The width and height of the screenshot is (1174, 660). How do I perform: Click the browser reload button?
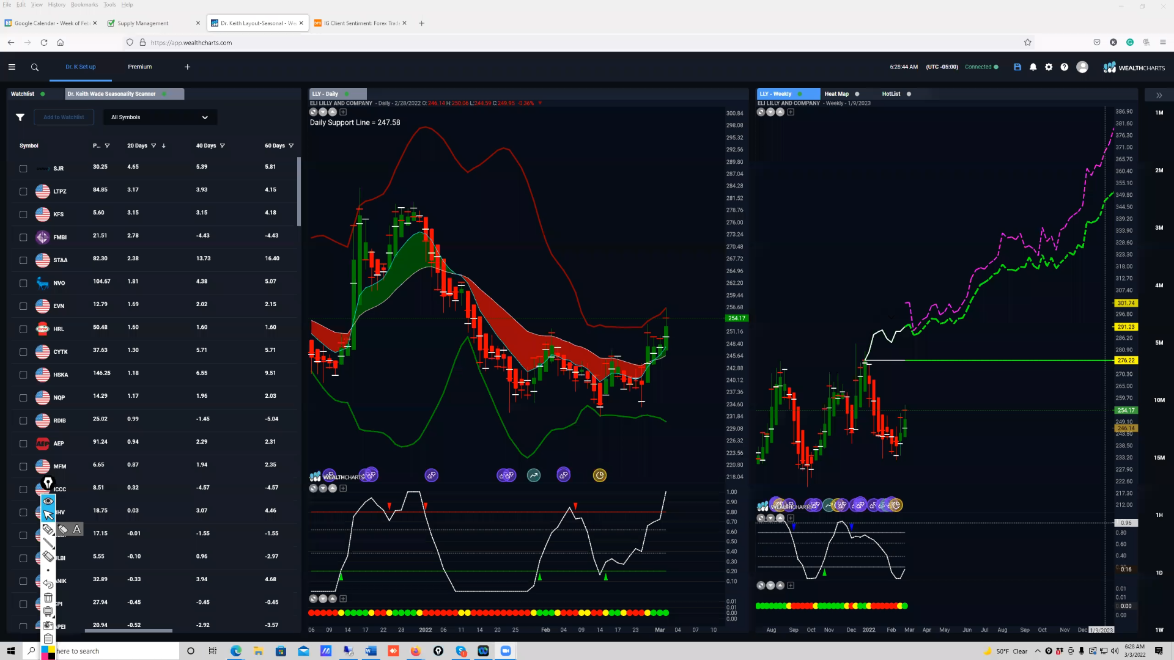pyautogui.click(x=44, y=43)
